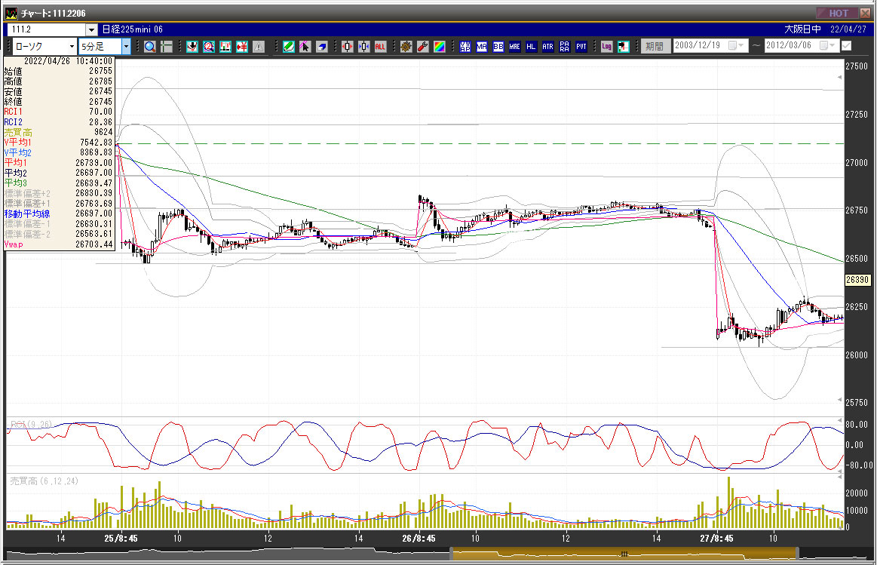Click the 標準偏差+2 row in data panel
This screenshot has width=877, height=565.
(58, 194)
